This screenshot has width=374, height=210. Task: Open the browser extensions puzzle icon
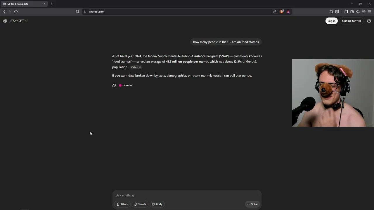point(331,12)
